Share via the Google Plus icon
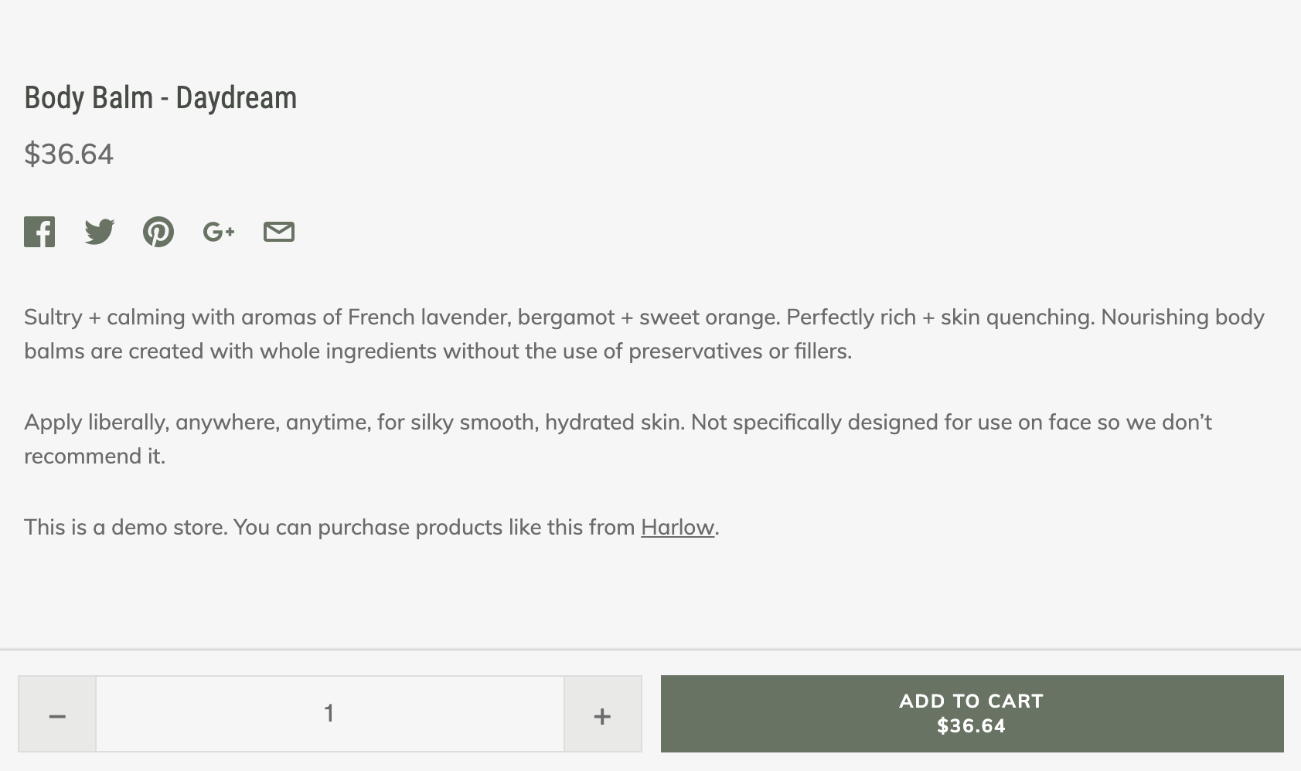 pyautogui.click(x=218, y=232)
